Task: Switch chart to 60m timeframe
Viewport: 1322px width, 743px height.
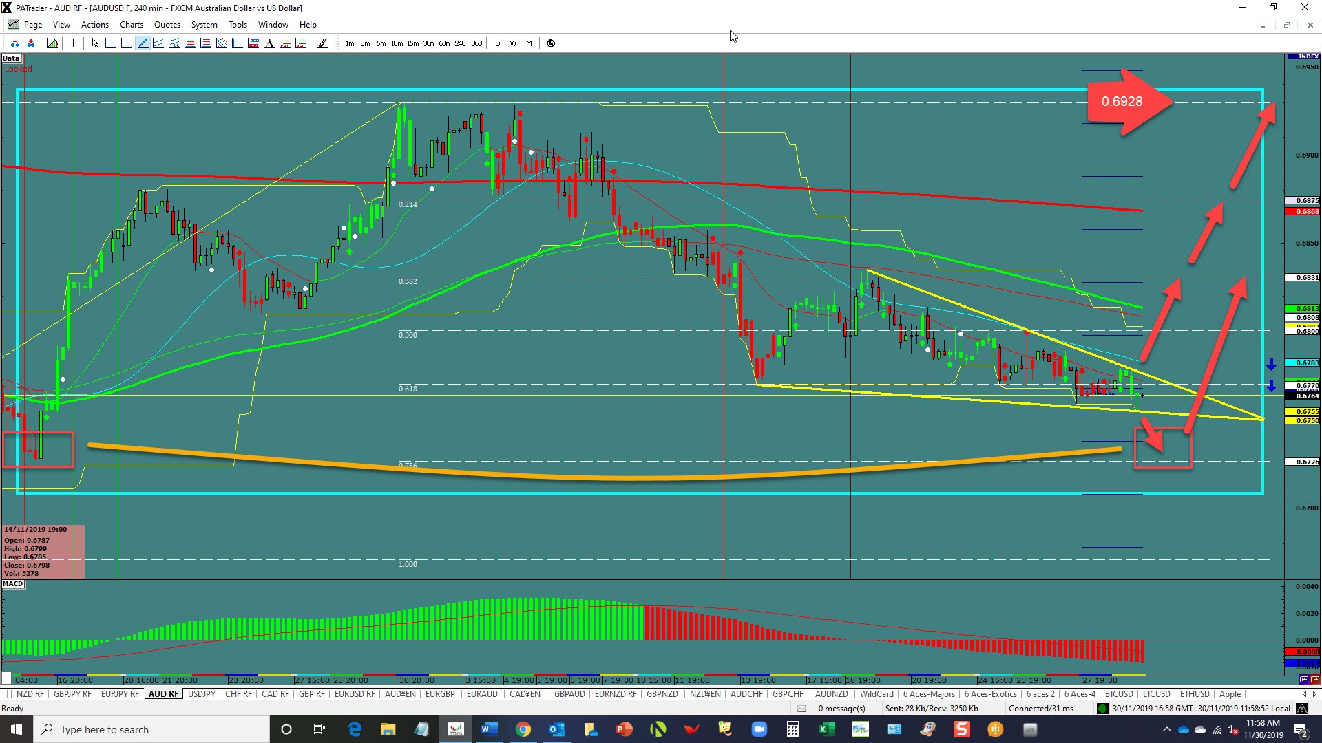Action: click(444, 43)
